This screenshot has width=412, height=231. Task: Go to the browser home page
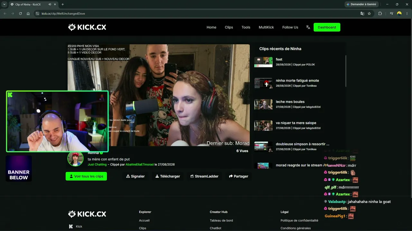(x=28, y=13)
